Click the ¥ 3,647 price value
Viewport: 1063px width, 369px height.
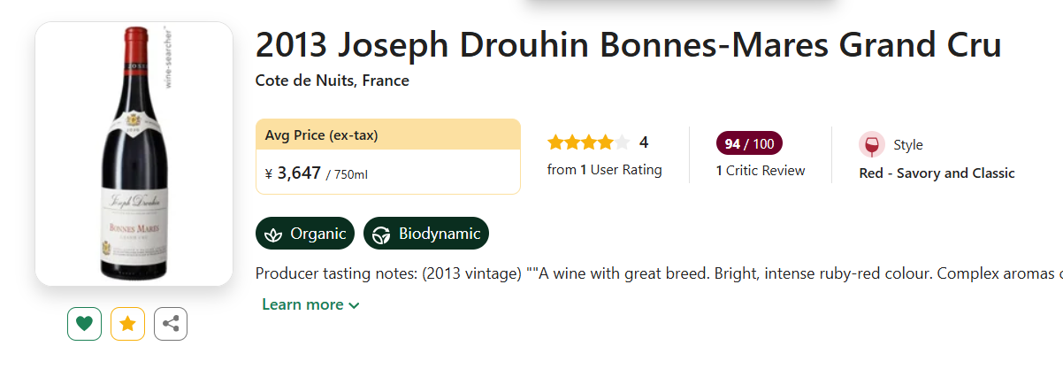point(298,173)
